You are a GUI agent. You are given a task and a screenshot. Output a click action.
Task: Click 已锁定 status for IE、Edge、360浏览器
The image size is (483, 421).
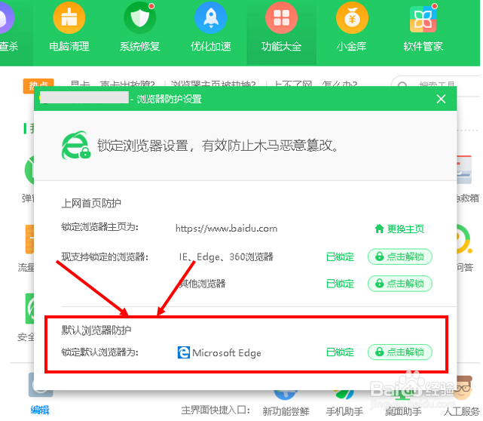point(340,257)
